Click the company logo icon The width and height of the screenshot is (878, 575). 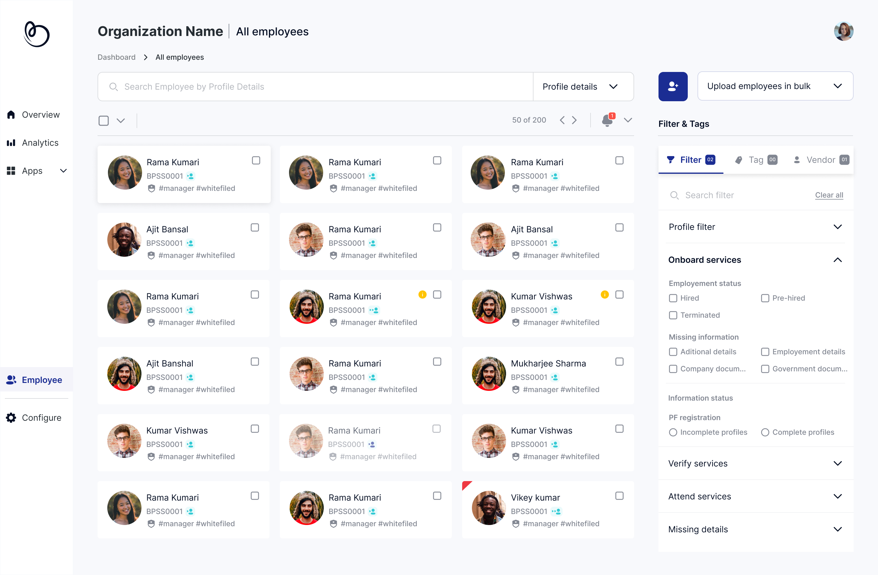tap(36, 34)
